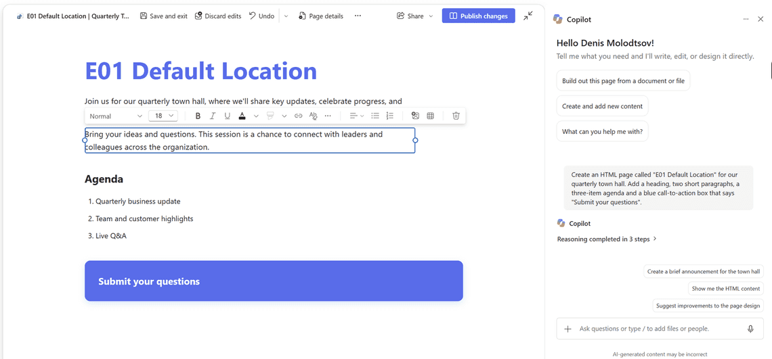Apply the font color swatch

pyautogui.click(x=242, y=116)
